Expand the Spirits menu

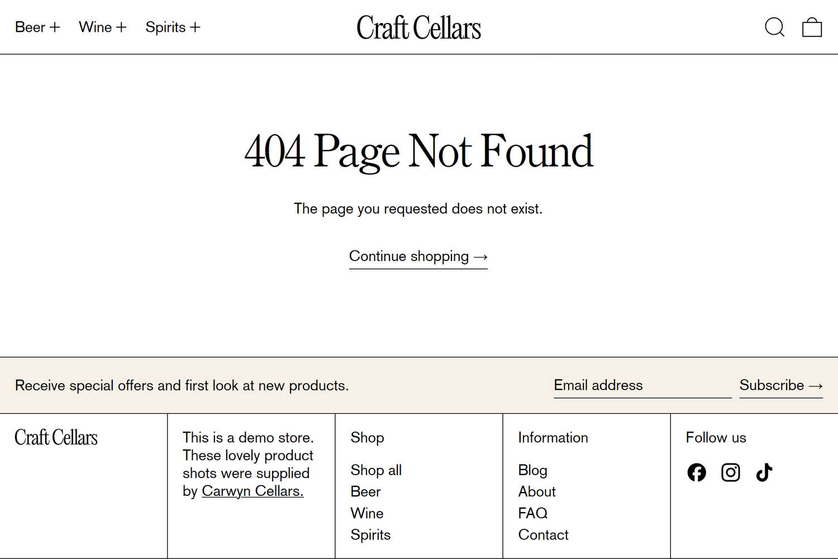click(x=172, y=27)
